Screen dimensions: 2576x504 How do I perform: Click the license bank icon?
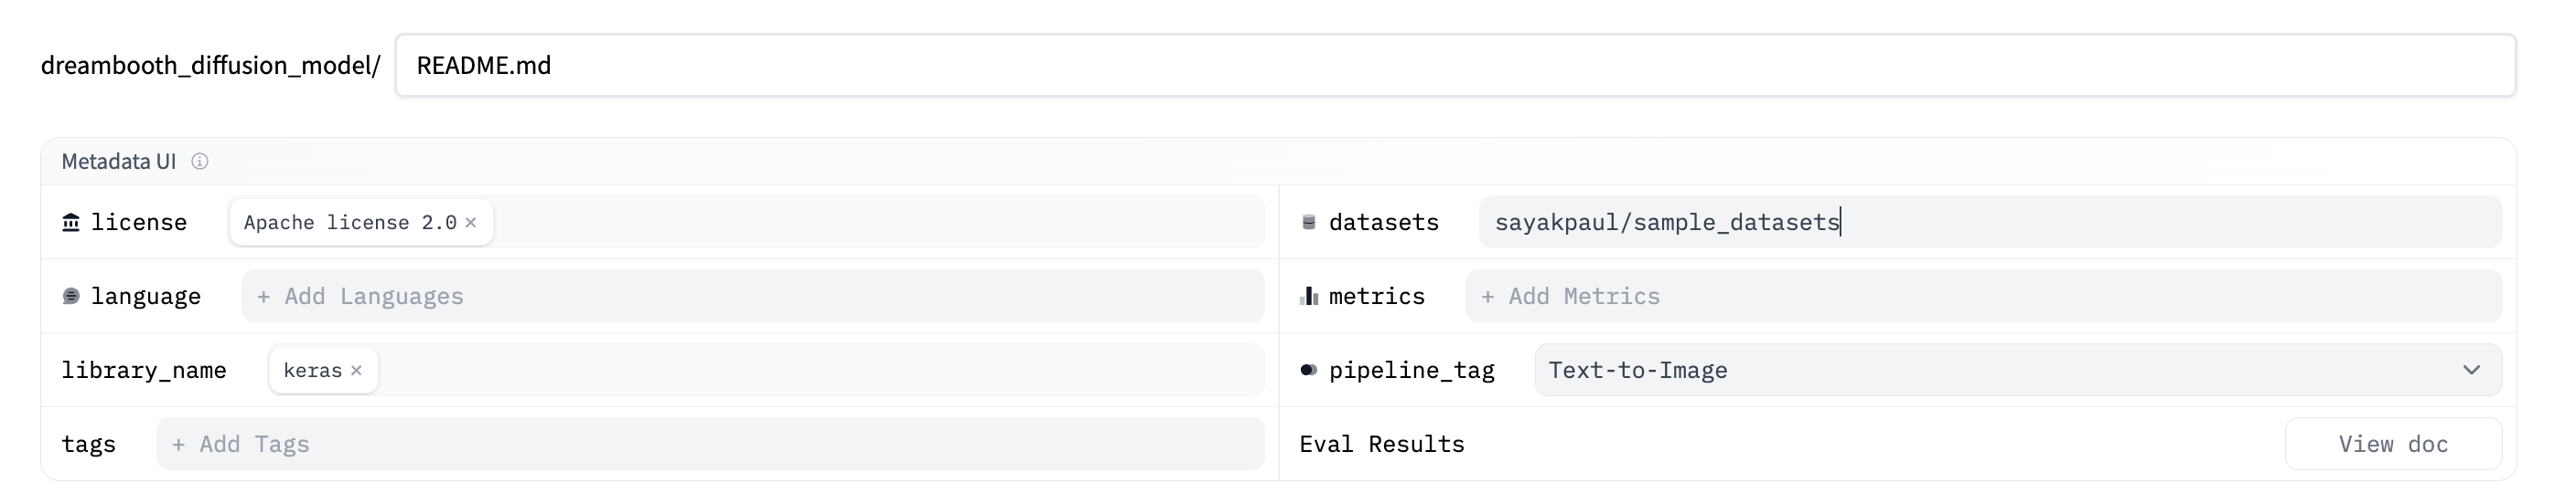71,223
